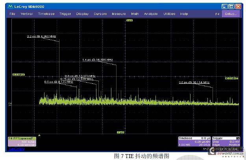Image resolution: width=246 pixels, height=160 pixels.
Task: Open the Measure menu
Action: pyautogui.click(x=119, y=14)
